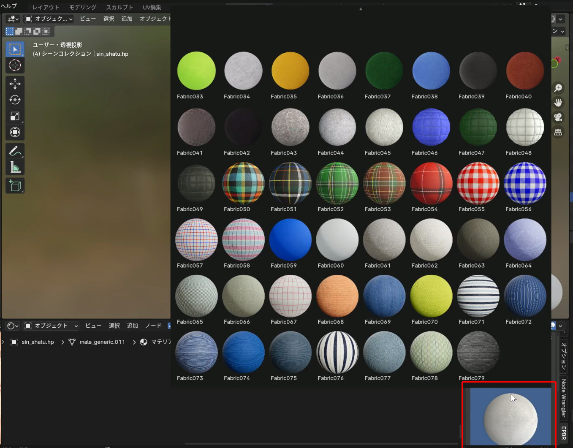The width and height of the screenshot is (573, 448).
Task: Activate the Measure ruler tool
Action: click(15, 167)
